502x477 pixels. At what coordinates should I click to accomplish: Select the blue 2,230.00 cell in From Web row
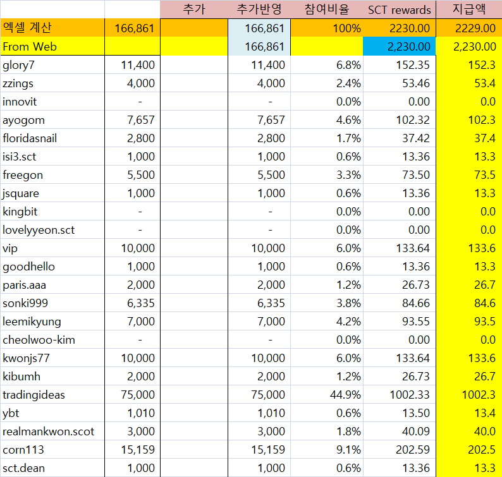399,46
